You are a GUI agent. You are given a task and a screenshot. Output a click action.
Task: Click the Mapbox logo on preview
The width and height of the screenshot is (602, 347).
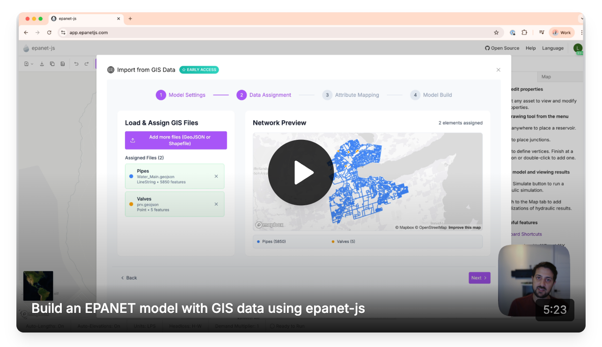[x=270, y=225]
